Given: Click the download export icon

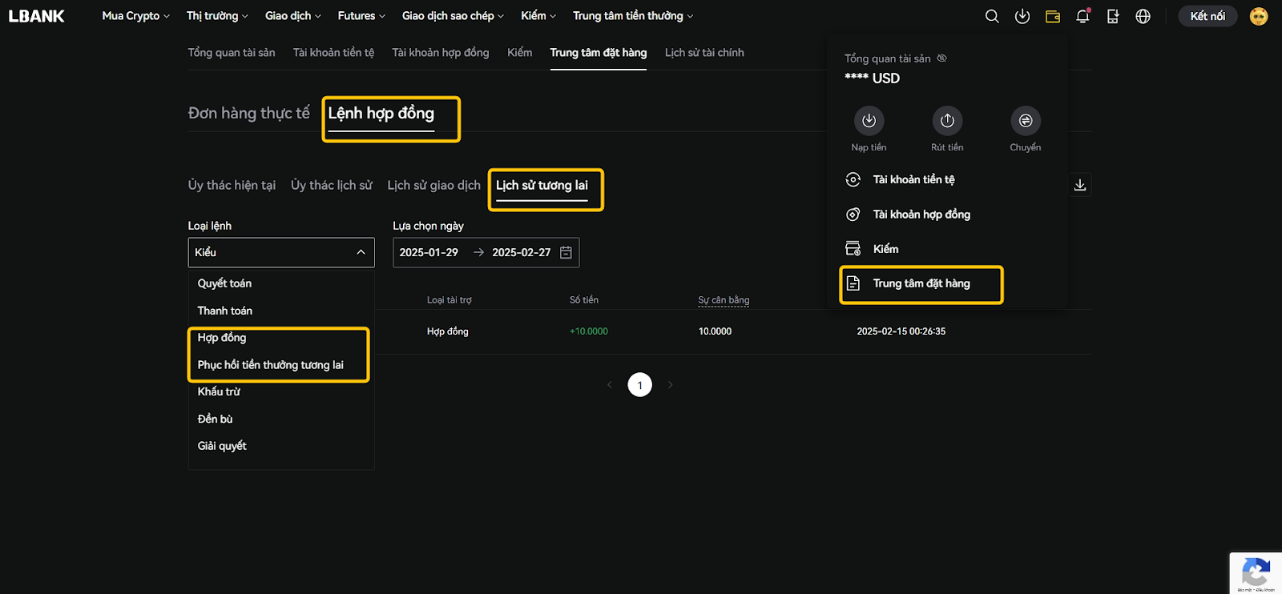Looking at the screenshot, I should 1080,185.
